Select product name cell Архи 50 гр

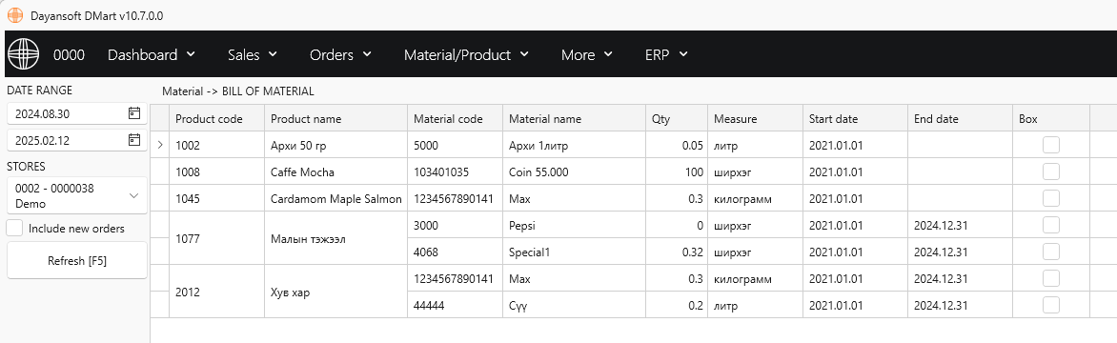[x=335, y=145]
